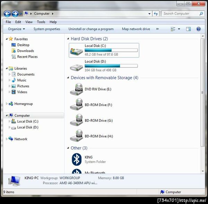The height and width of the screenshot is (204, 208).
Task: Open the Edit menu
Action: [x=18, y=22]
